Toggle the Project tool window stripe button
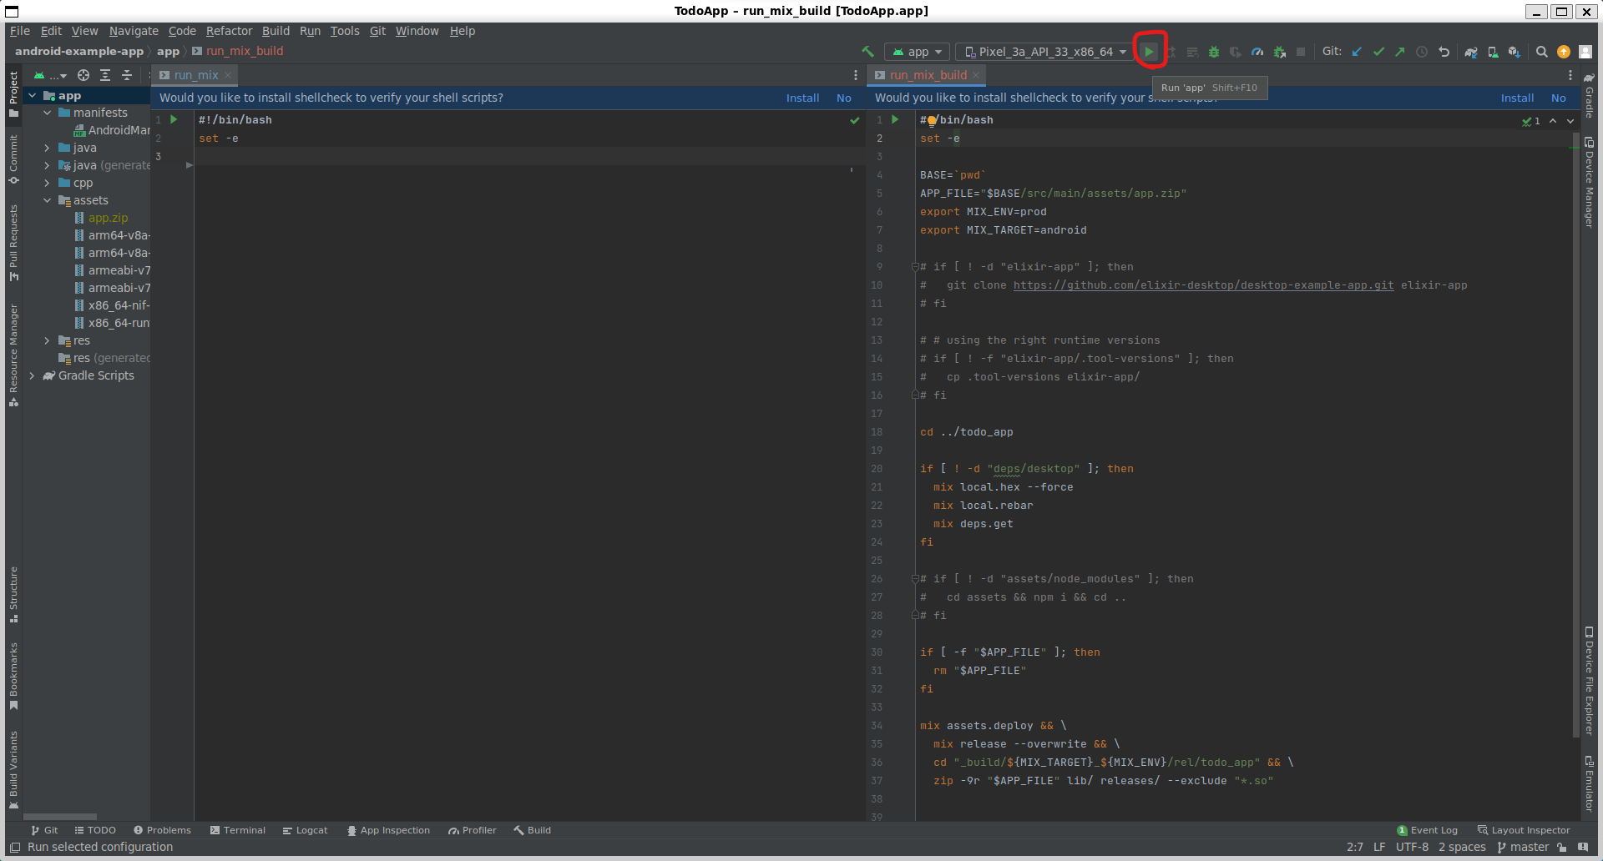This screenshot has height=861, width=1603. point(13,94)
